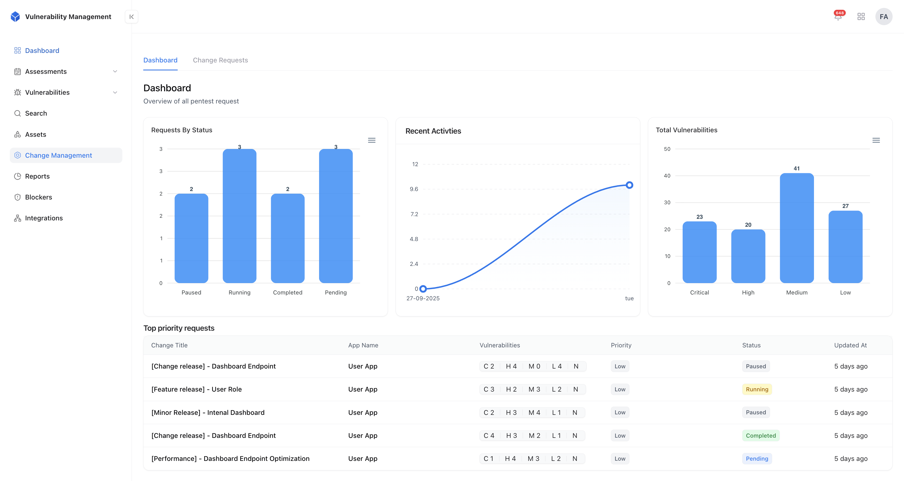904x481 pixels.
Task: Click the FA user avatar
Action: pos(883,17)
